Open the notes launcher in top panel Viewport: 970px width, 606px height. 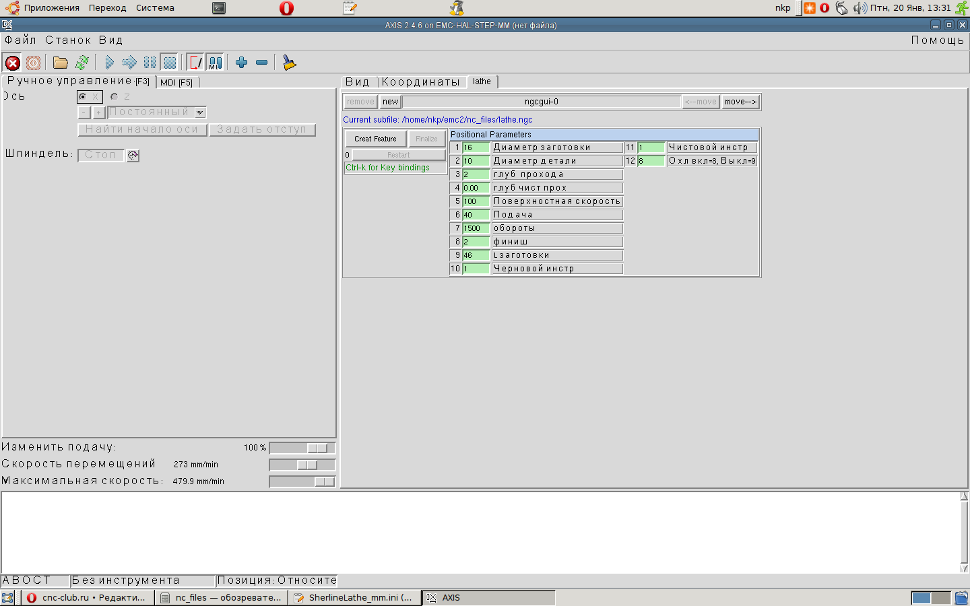pyautogui.click(x=350, y=8)
